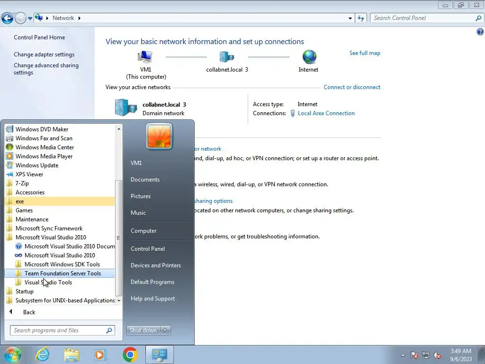This screenshot has width=485, height=364.
Task: Click Connect or disconnect link
Action: pyautogui.click(x=352, y=87)
